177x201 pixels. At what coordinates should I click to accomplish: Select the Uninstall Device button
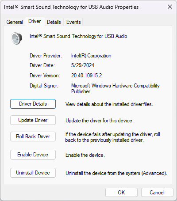[33, 173]
